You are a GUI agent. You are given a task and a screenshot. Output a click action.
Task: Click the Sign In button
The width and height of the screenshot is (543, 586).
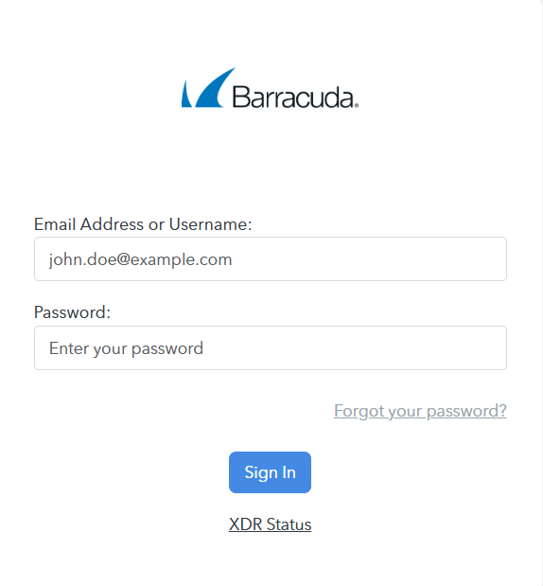[270, 472]
